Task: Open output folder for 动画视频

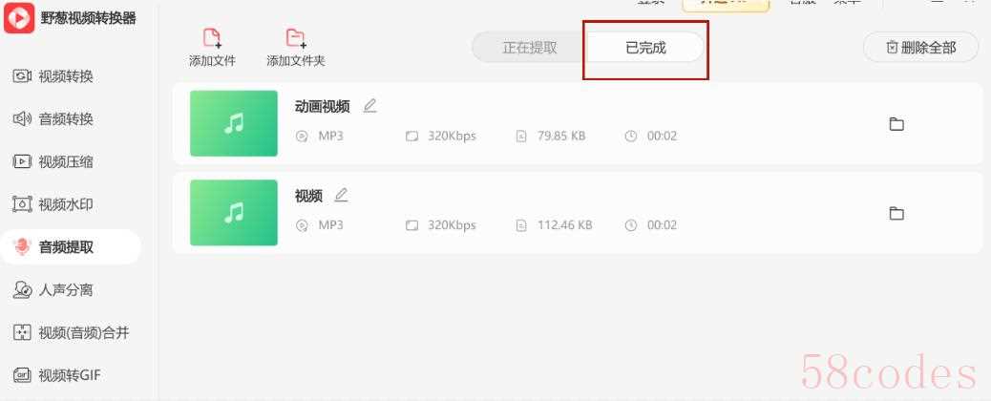Action: coord(896,124)
